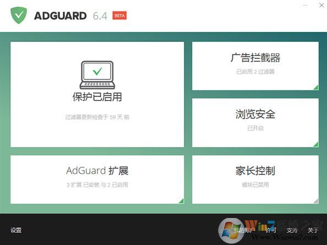Click the 过滤器更新检查于 59 天前 text
The image size is (327, 245).
(x=97, y=117)
